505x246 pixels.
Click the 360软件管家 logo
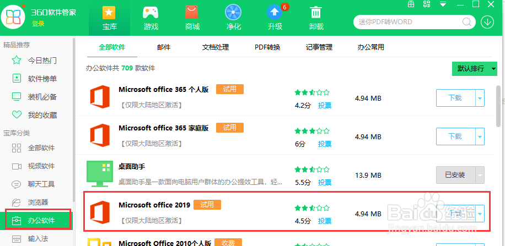(13, 17)
